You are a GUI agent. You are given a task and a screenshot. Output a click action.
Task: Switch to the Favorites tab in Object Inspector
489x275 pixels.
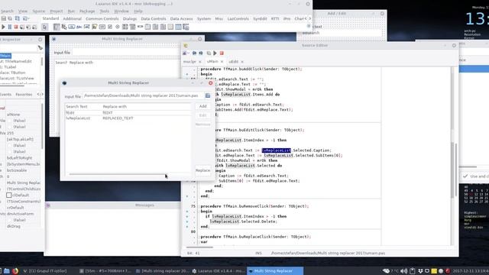24,95
